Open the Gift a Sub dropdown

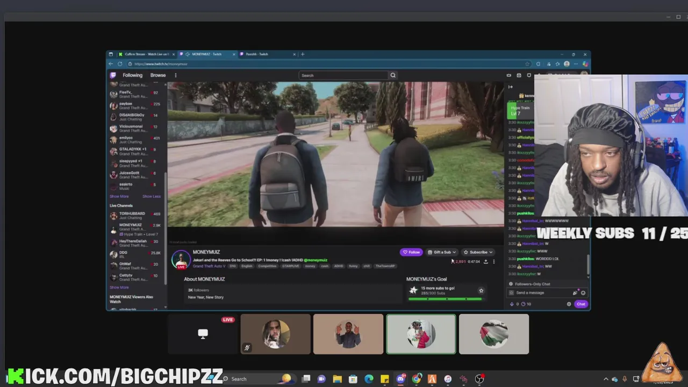tap(442, 252)
